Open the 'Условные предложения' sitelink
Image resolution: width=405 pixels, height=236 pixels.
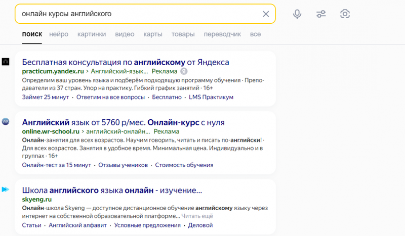(x=147, y=225)
